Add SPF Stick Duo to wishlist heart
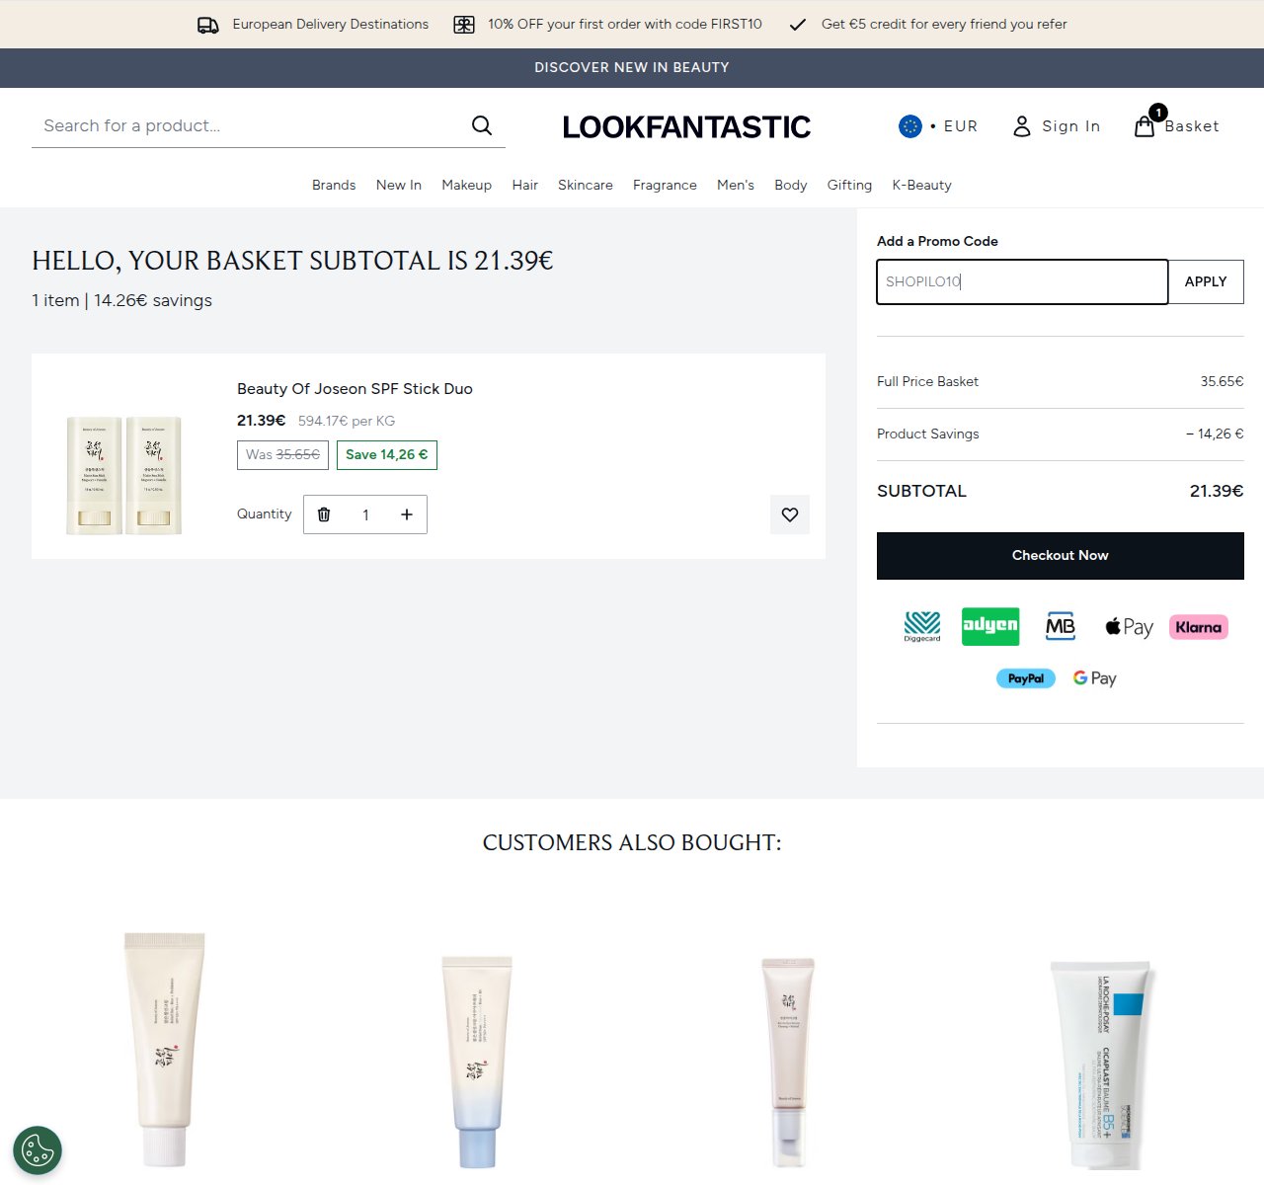Viewport: 1264px width, 1185px height. [x=790, y=514]
